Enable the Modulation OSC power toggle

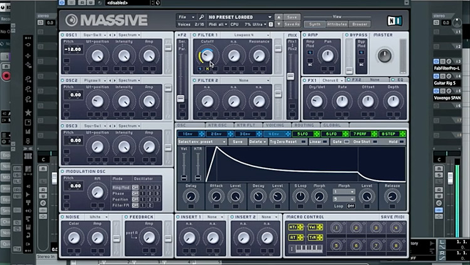[63, 171]
